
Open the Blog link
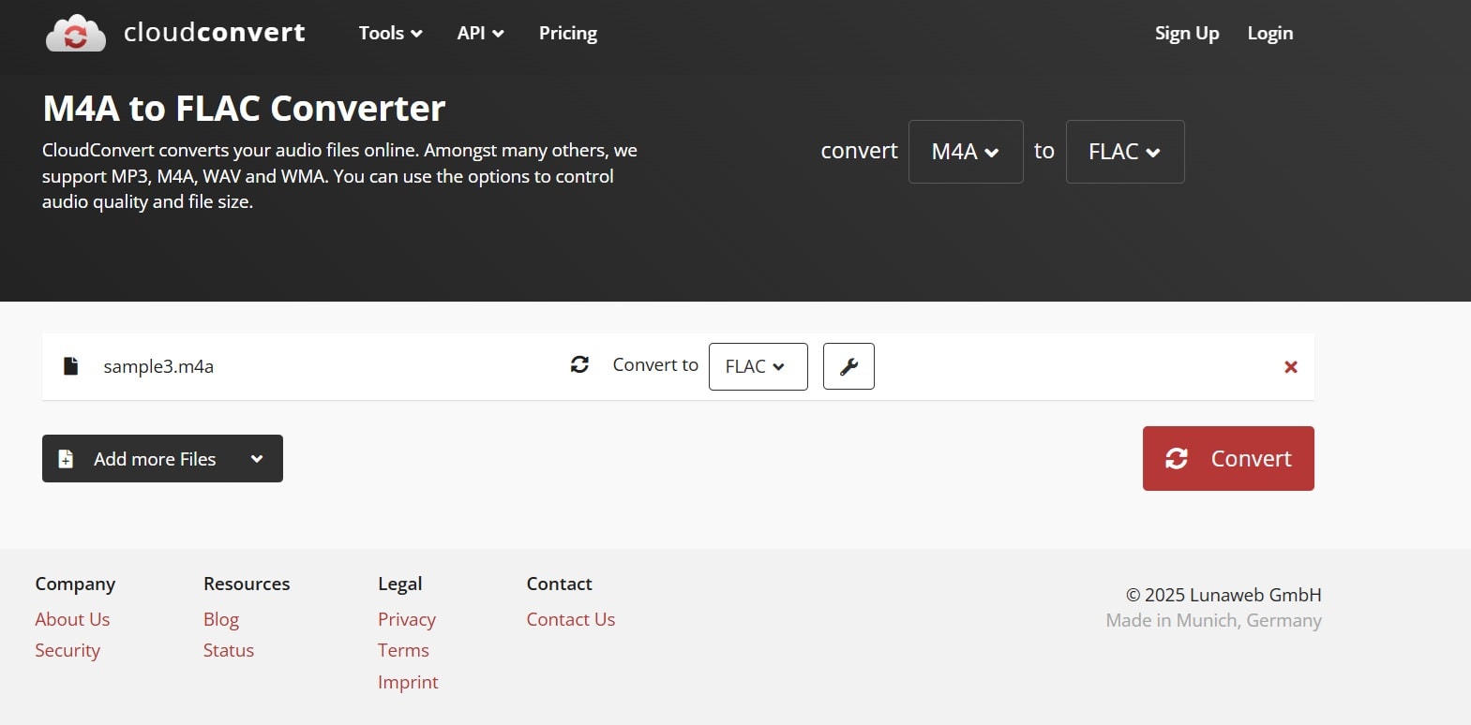[x=221, y=619]
